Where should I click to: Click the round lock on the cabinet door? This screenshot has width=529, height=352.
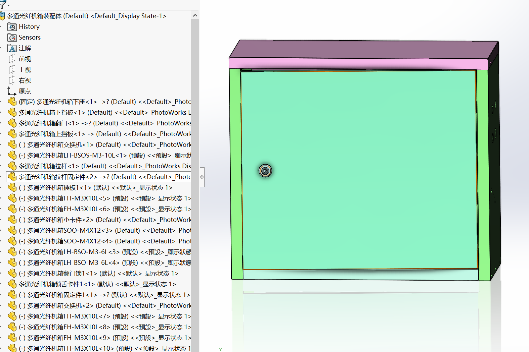coord(265,171)
